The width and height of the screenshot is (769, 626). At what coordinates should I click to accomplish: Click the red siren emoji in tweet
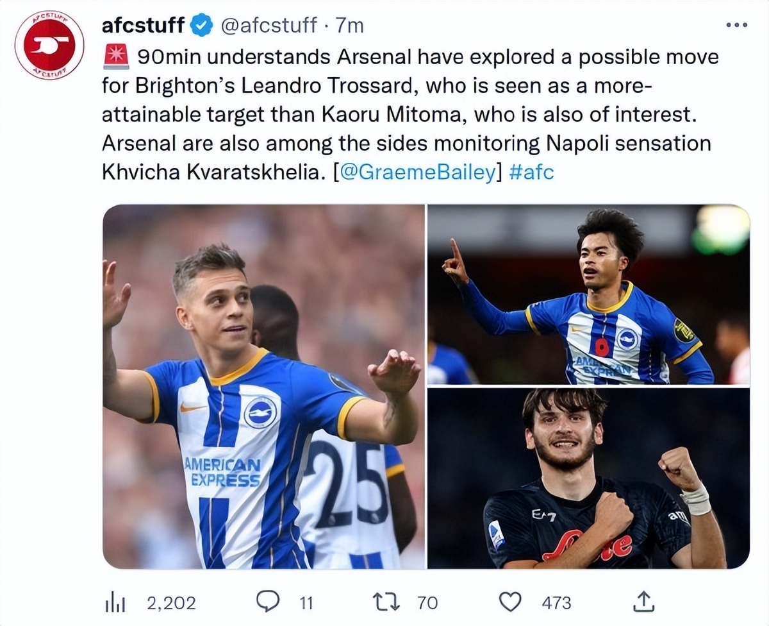pyautogui.click(x=115, y=57)
